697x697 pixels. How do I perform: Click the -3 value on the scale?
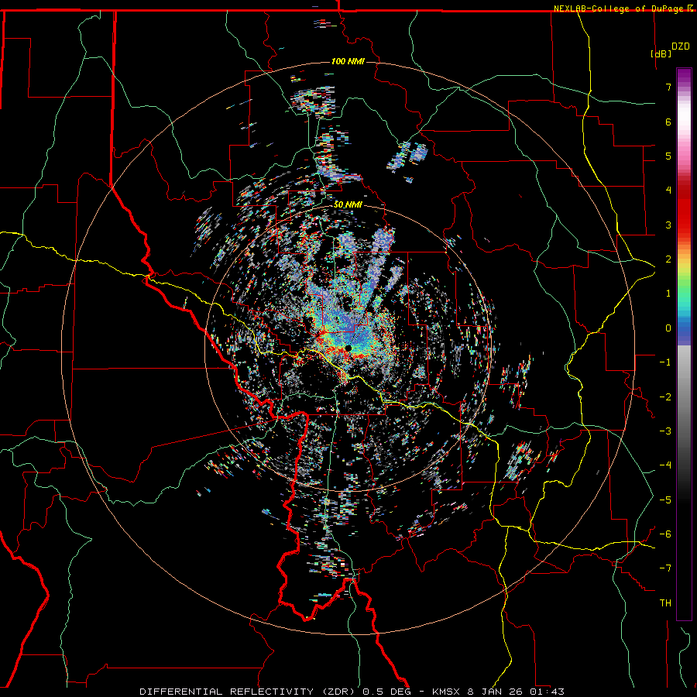665,431
